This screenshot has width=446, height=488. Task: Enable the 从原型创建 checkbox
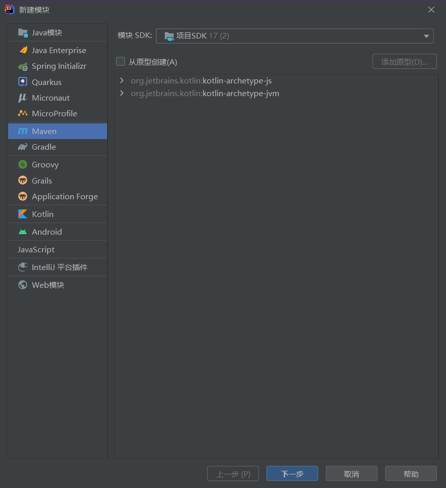121,61
